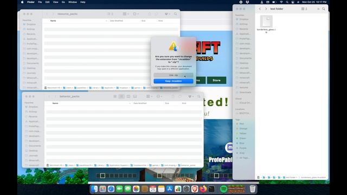
Task: Switch behavior_packs window to icon view
Action: 115,96
